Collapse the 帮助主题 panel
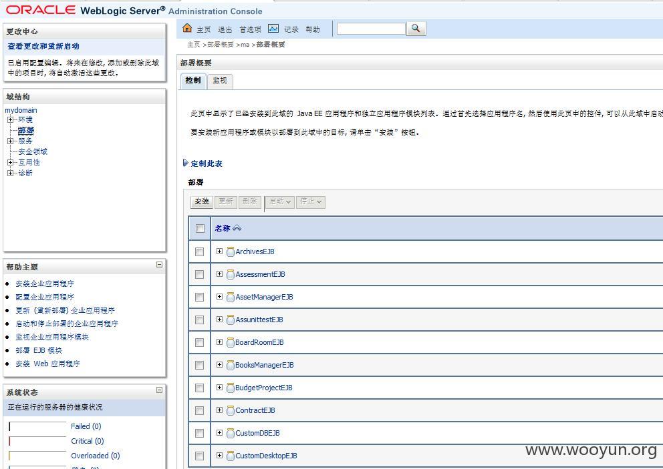 160,265
